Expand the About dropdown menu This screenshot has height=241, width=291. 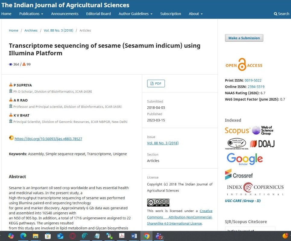(x=195, y=14)
